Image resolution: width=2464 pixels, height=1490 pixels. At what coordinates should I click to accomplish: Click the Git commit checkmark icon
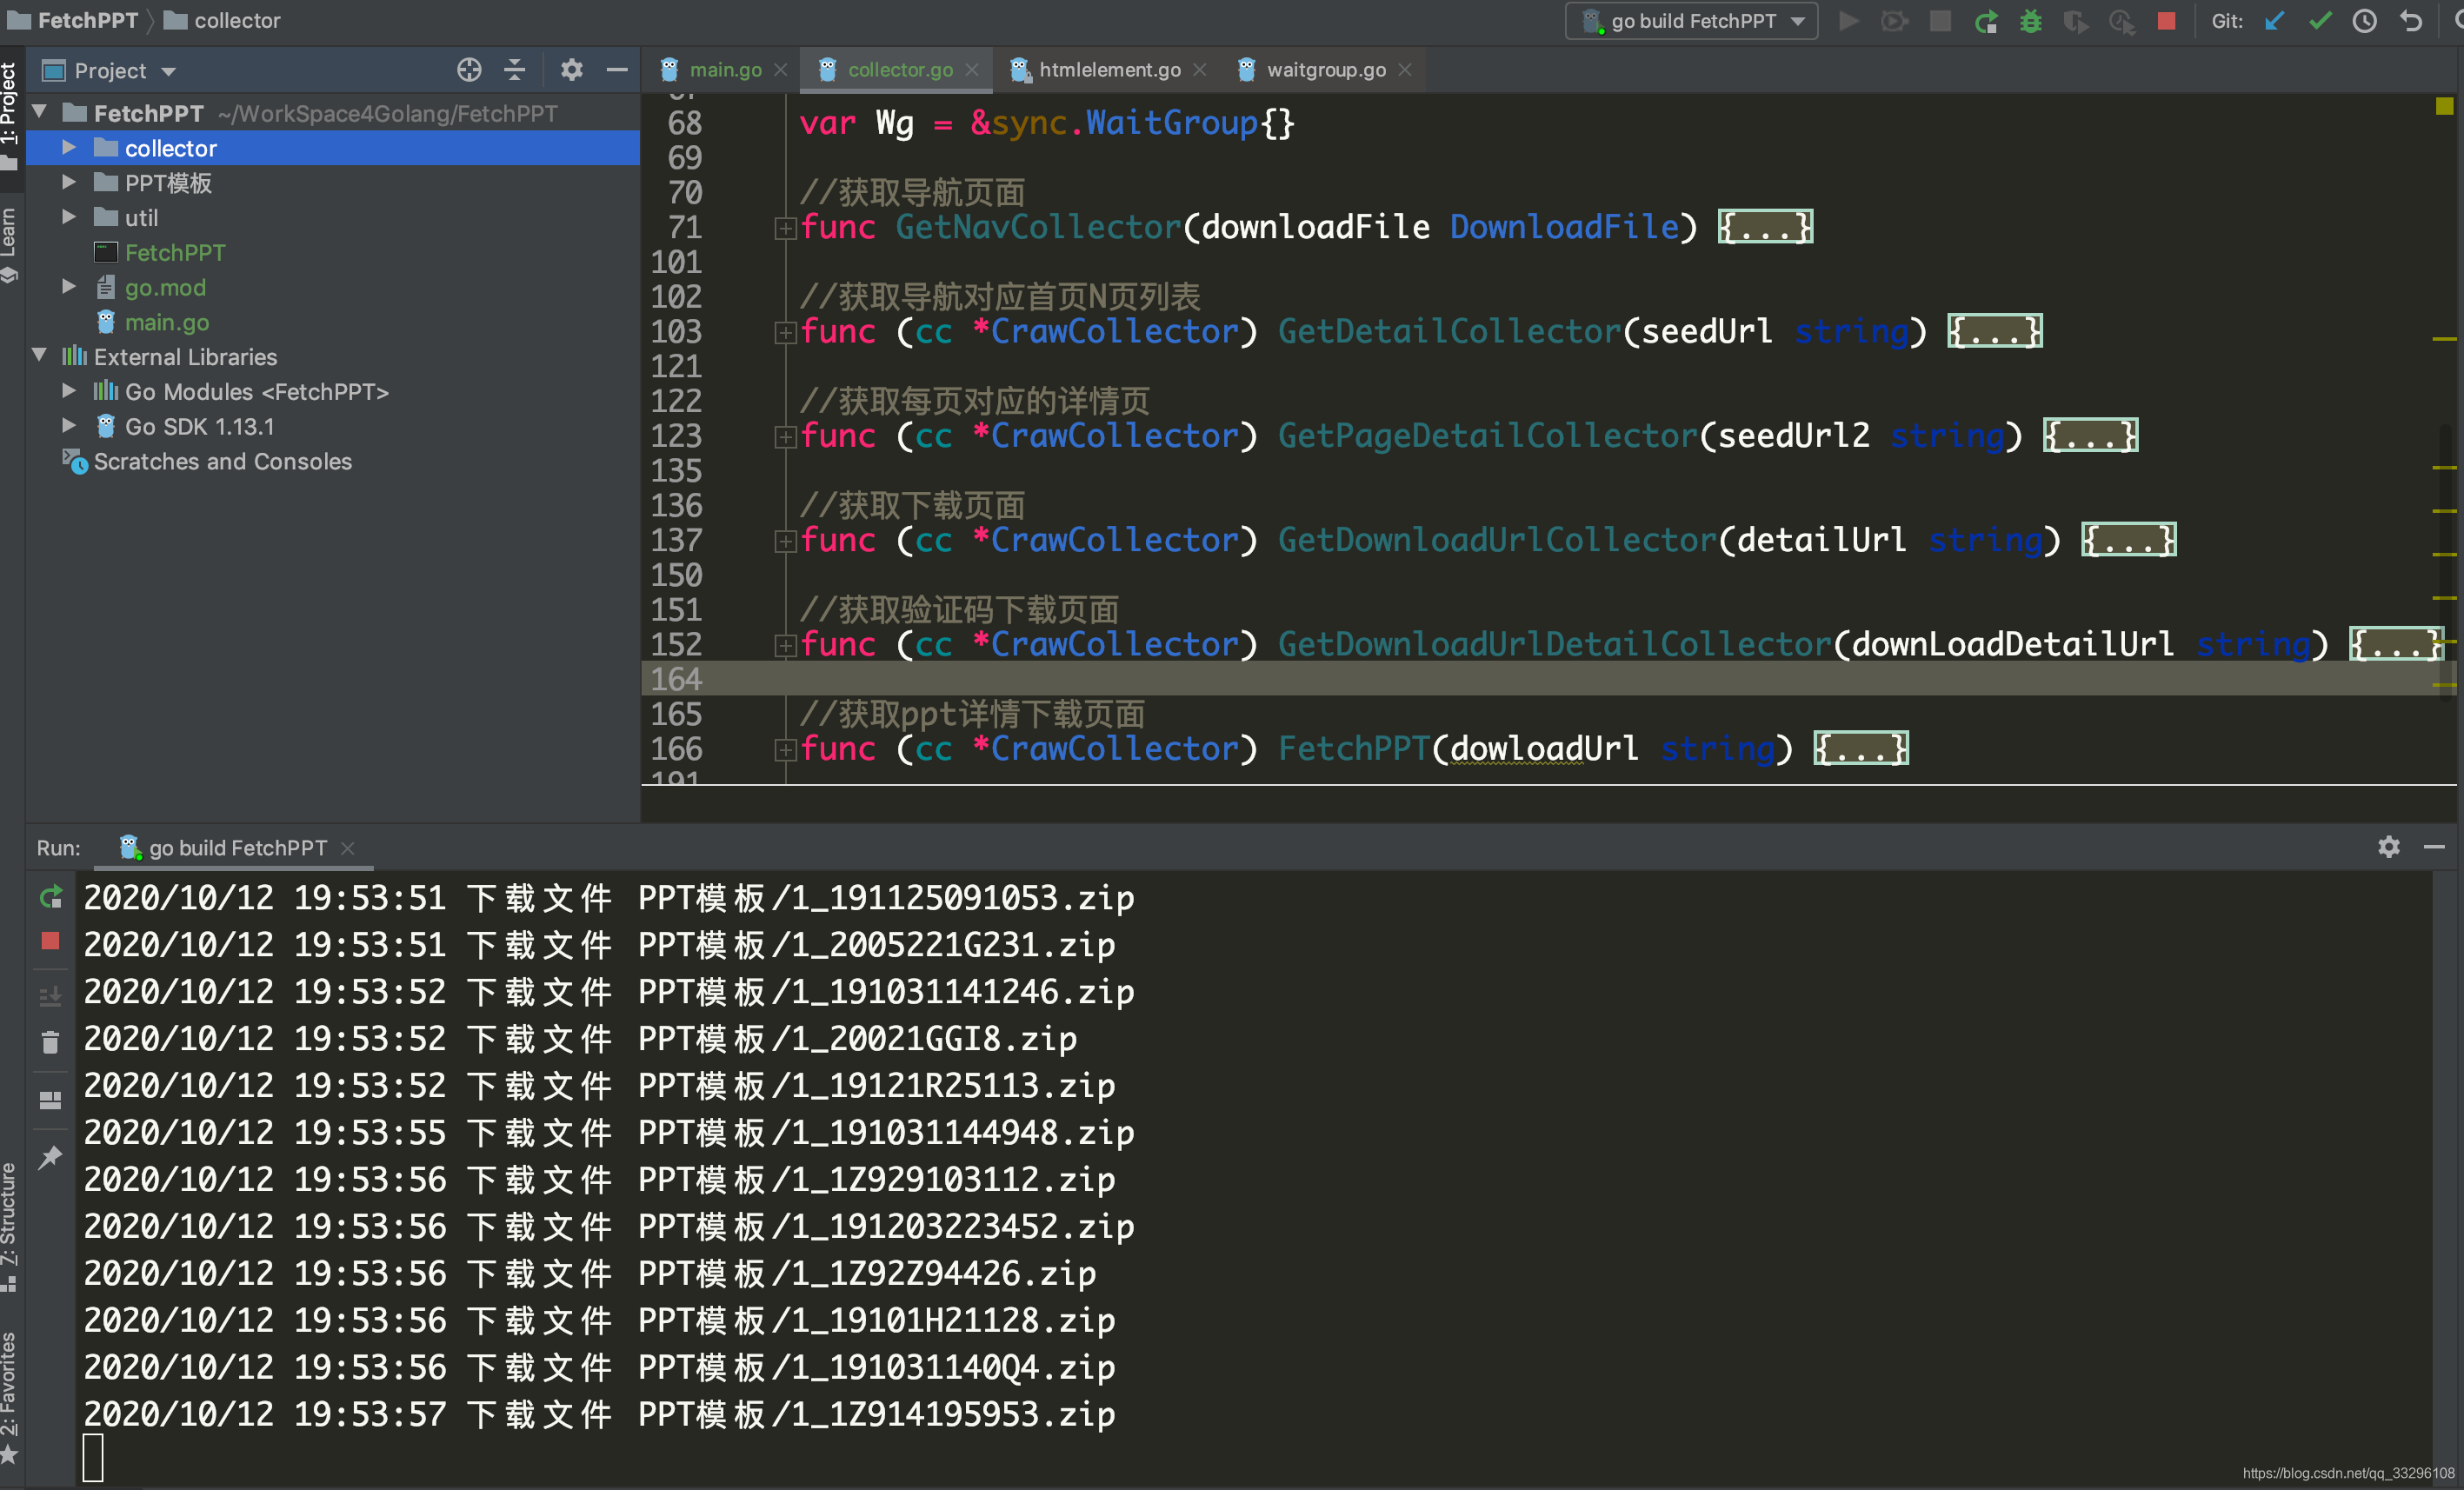[x=2320, y=21]
